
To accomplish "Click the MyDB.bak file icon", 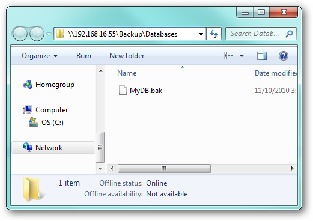I will (123, 90).
